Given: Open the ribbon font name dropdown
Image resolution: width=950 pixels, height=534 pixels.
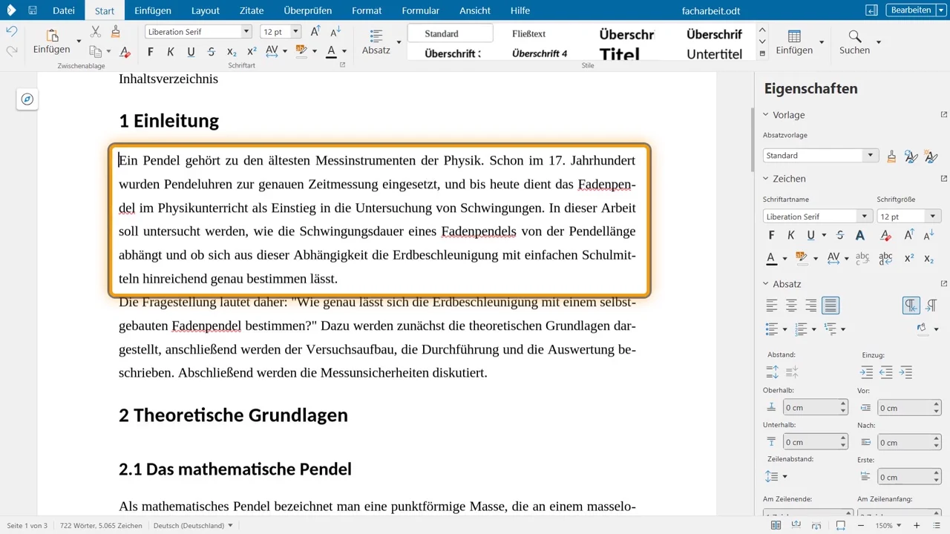Looking at the screenshot, I should (246, 31).
